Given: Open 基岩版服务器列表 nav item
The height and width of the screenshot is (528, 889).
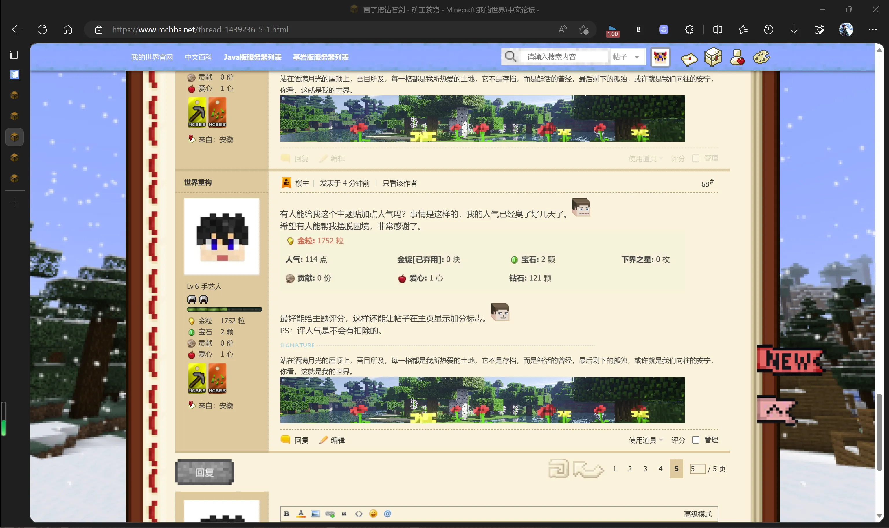Looking at the screenshot, I should [x=320, y=57].
